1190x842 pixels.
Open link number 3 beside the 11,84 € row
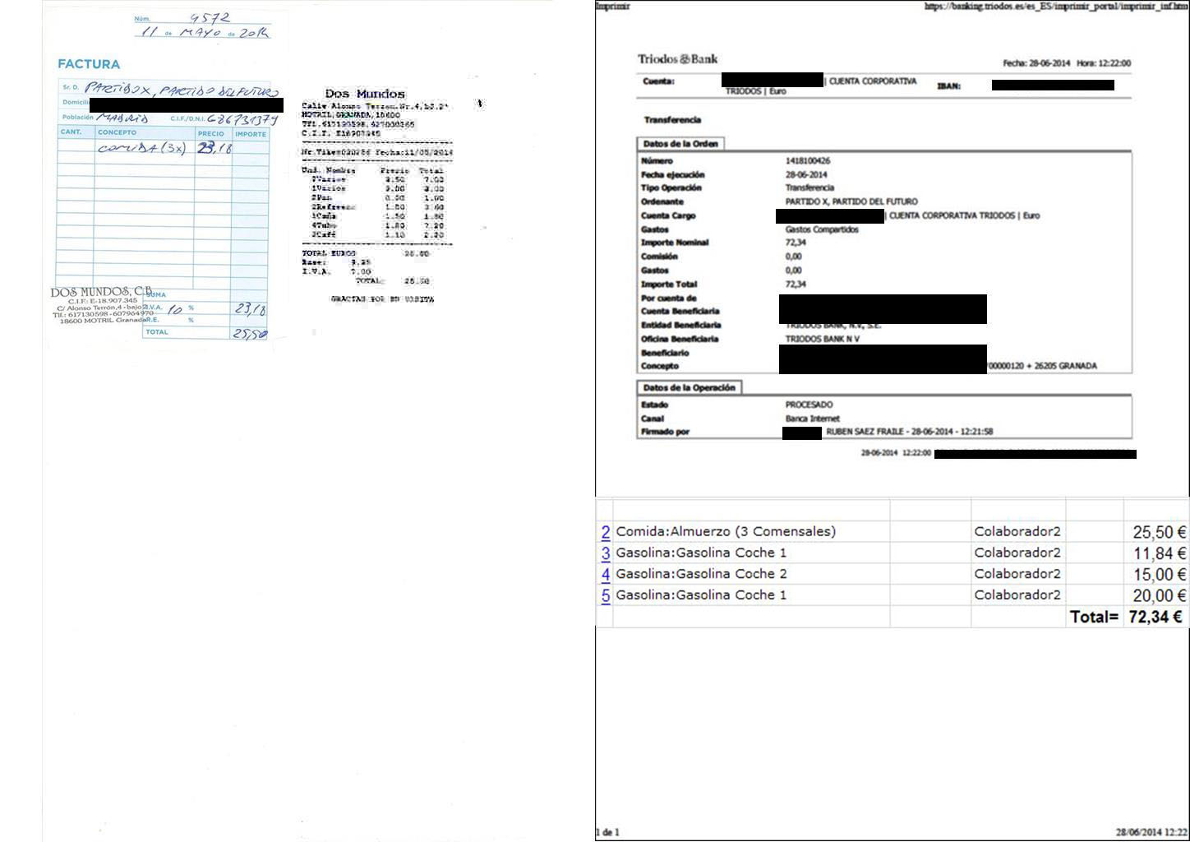(x=606, y=553)
